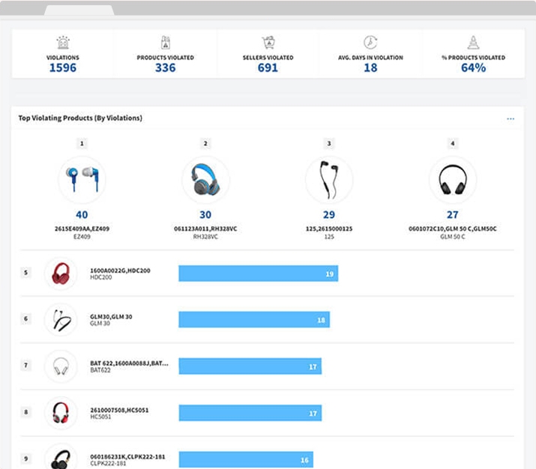
Task: Click the red HDC200 headphones thumbnail
Action: coord(61,273)
